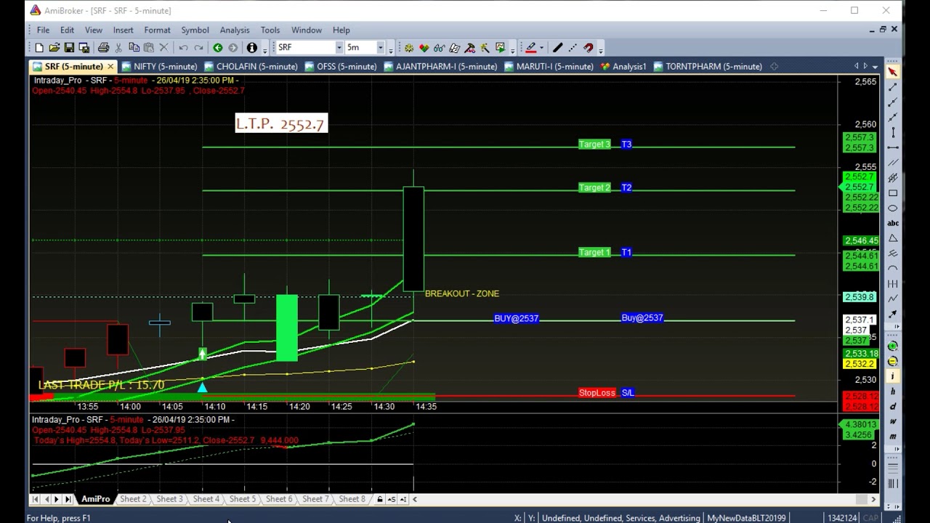The height and width of the screenshot is (523, 930).
Task: Click the drawing color pencil icon
Action: 531,48
